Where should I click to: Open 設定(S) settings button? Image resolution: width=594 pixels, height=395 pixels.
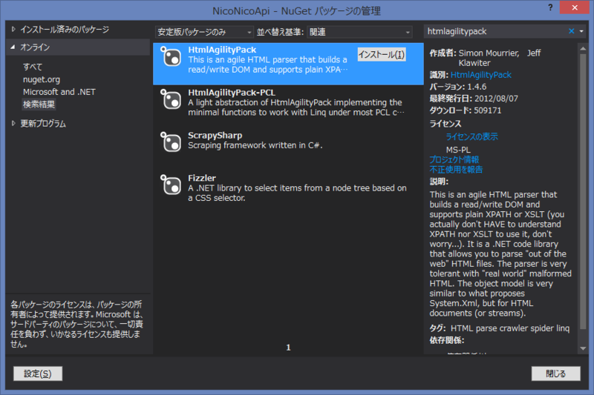click(38, 374)
